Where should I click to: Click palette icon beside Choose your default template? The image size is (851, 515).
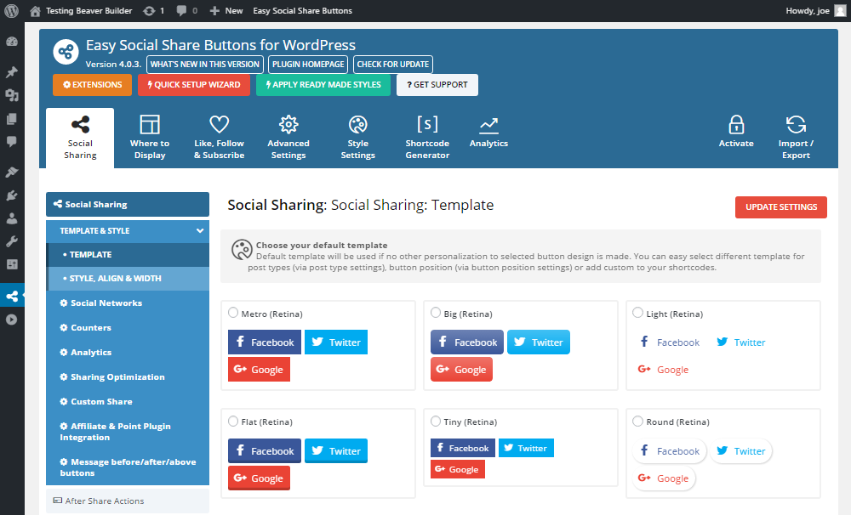tap(242, 250)
